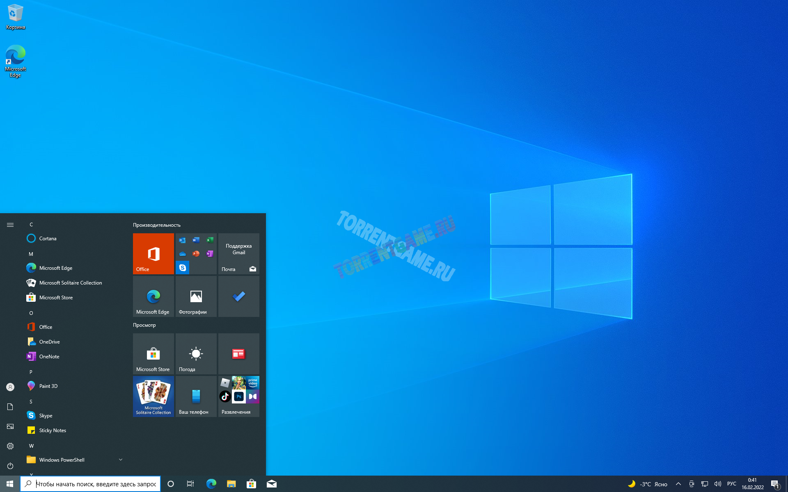Open the Office tile in Start menu

(153, 253)
